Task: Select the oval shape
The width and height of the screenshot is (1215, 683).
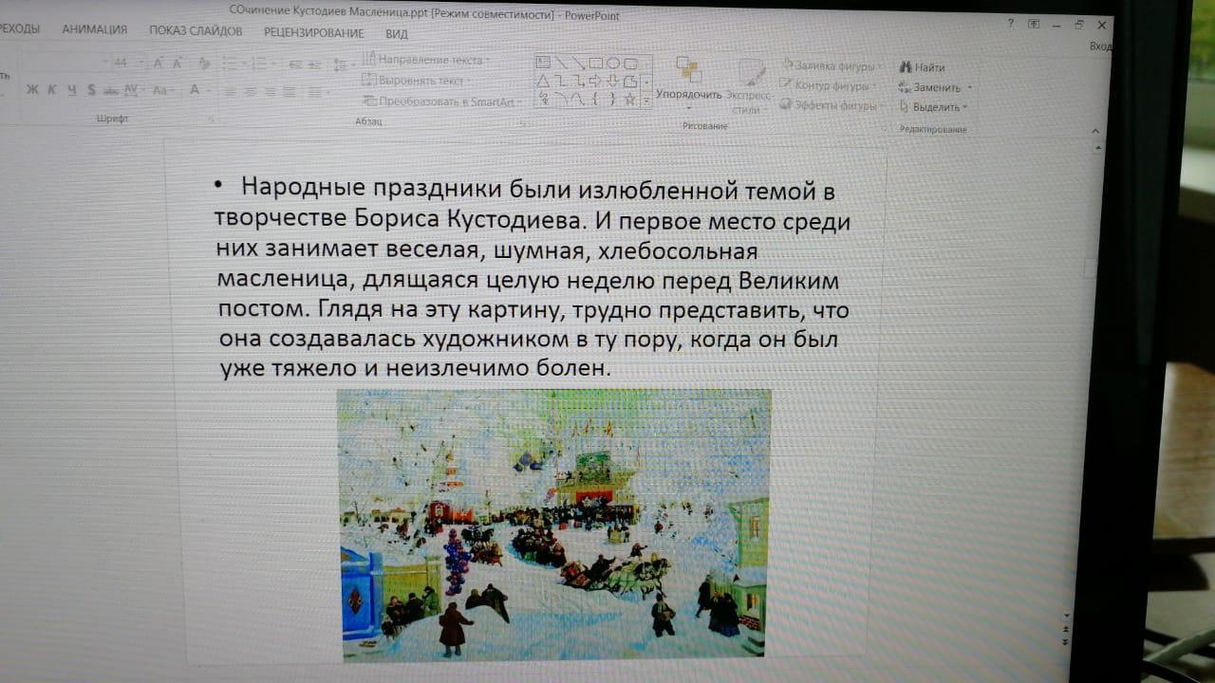Action: (x=612, y=64)
